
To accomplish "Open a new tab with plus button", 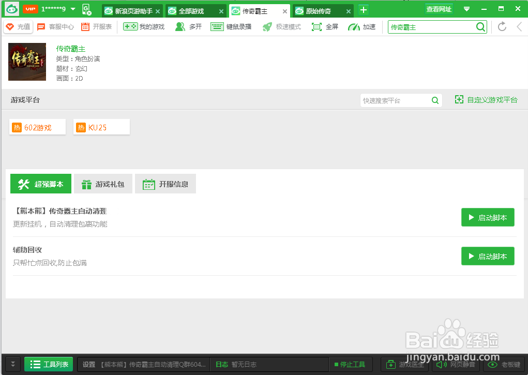I will tap(364, 10).
